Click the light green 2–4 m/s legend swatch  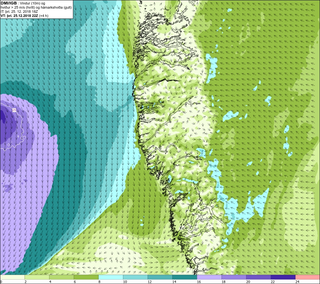tap(37, 277)
